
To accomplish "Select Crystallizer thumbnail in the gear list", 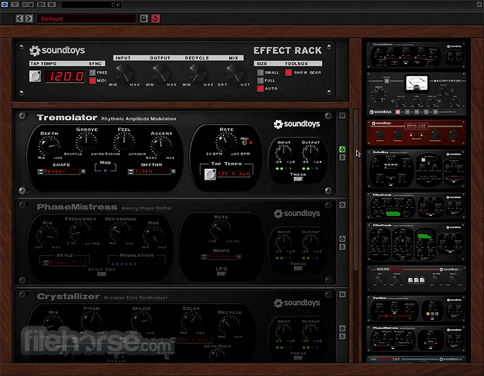I will (x=416, y=55).
